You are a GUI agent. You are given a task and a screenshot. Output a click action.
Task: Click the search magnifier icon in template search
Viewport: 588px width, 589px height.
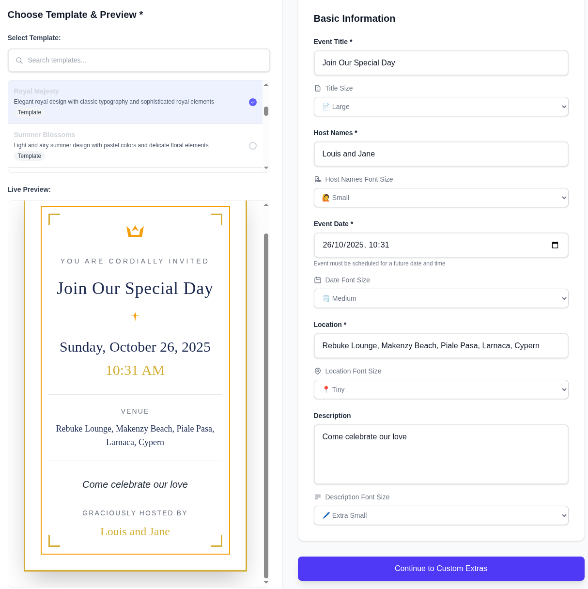pos(19,61)
